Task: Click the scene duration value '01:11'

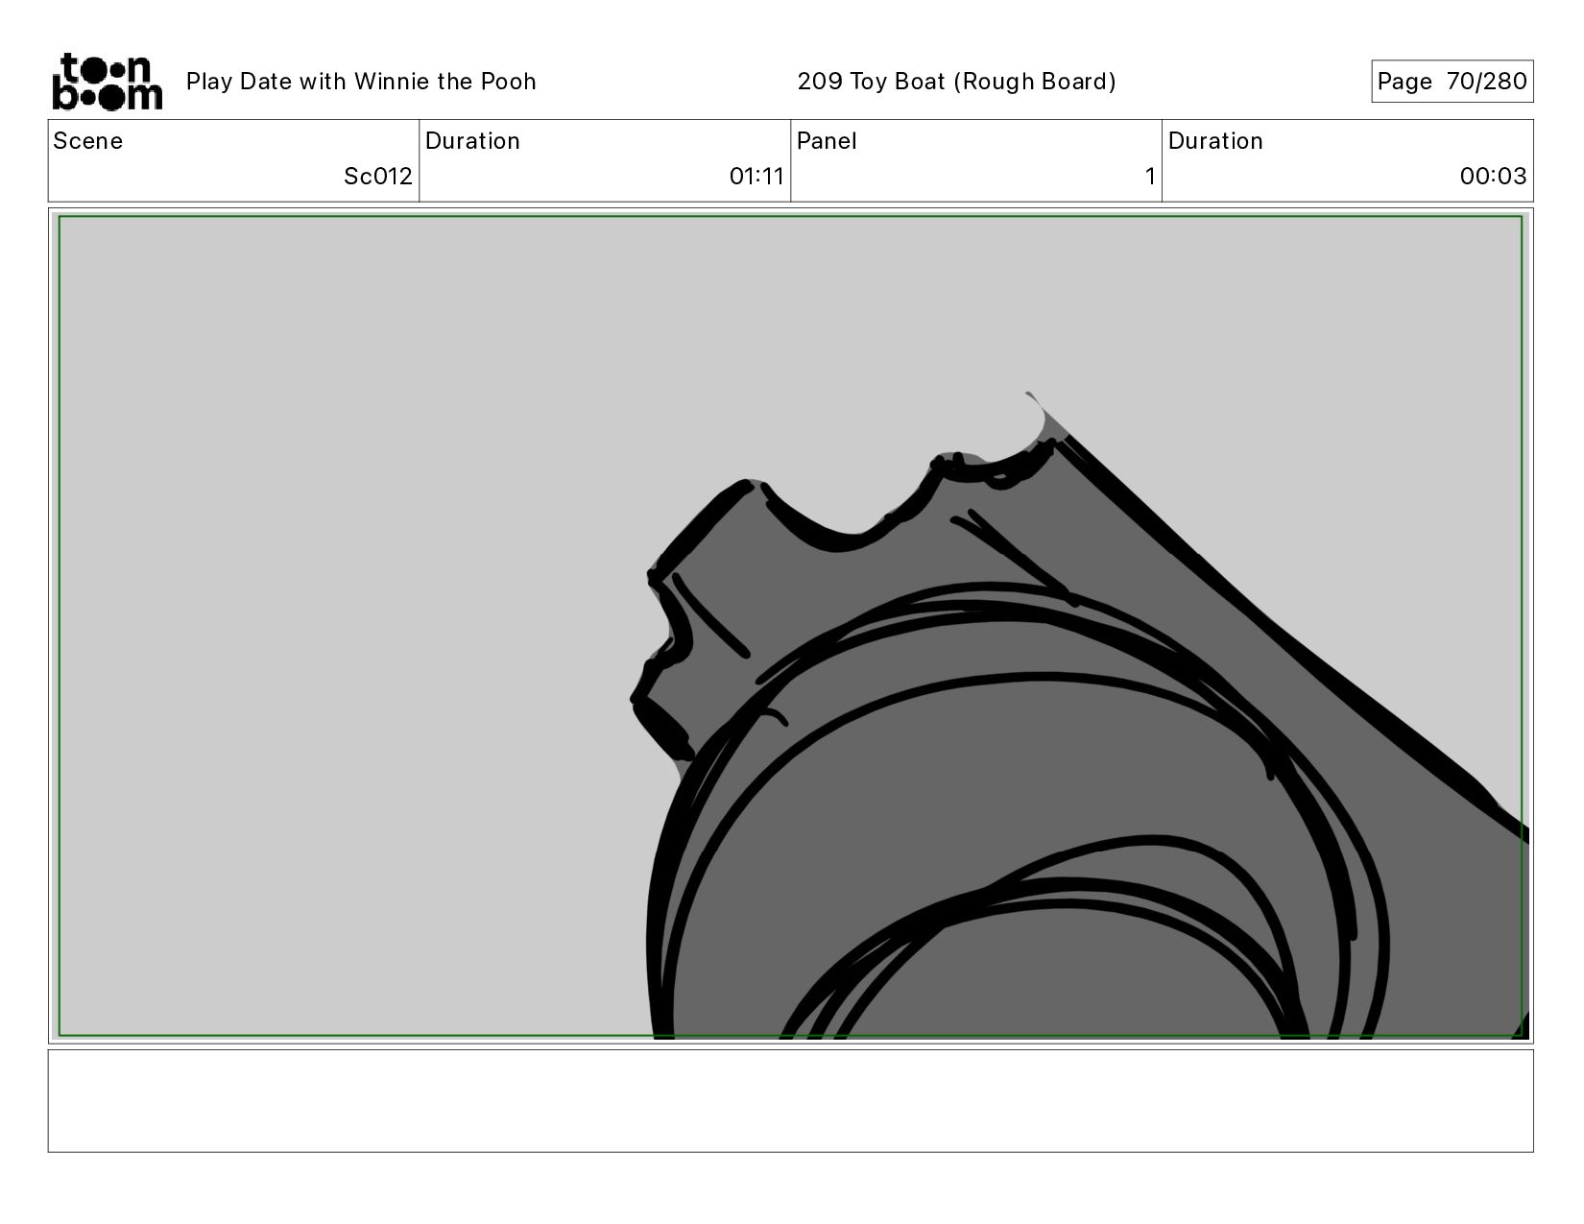Action: [756, 177]
